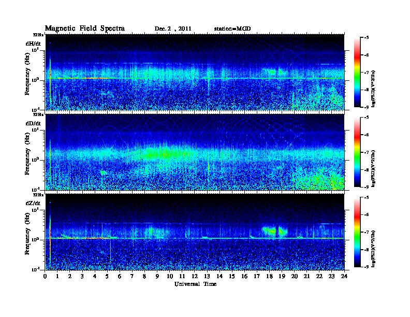Click the "22" hour tick label on the time axis
The height and width of the screenshot is (317, 410).
click(319, 276)
